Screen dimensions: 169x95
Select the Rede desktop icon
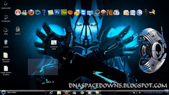click(6, 31)
